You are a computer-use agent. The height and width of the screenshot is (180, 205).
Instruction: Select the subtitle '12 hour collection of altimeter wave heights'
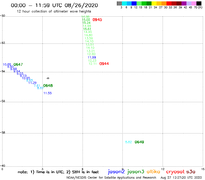tap(54, 11)
